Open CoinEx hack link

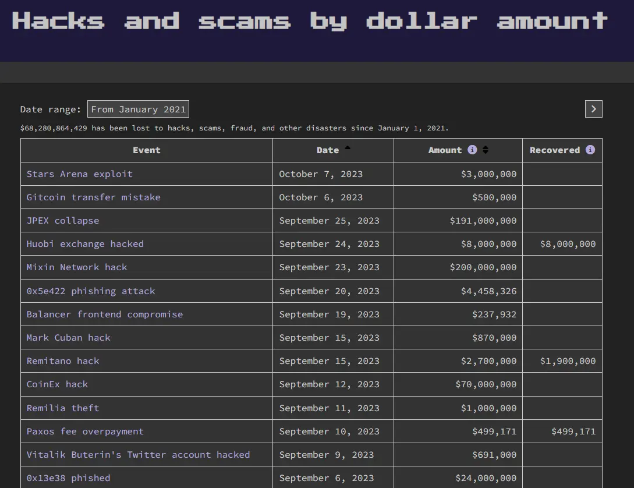[x=57, y=384]
